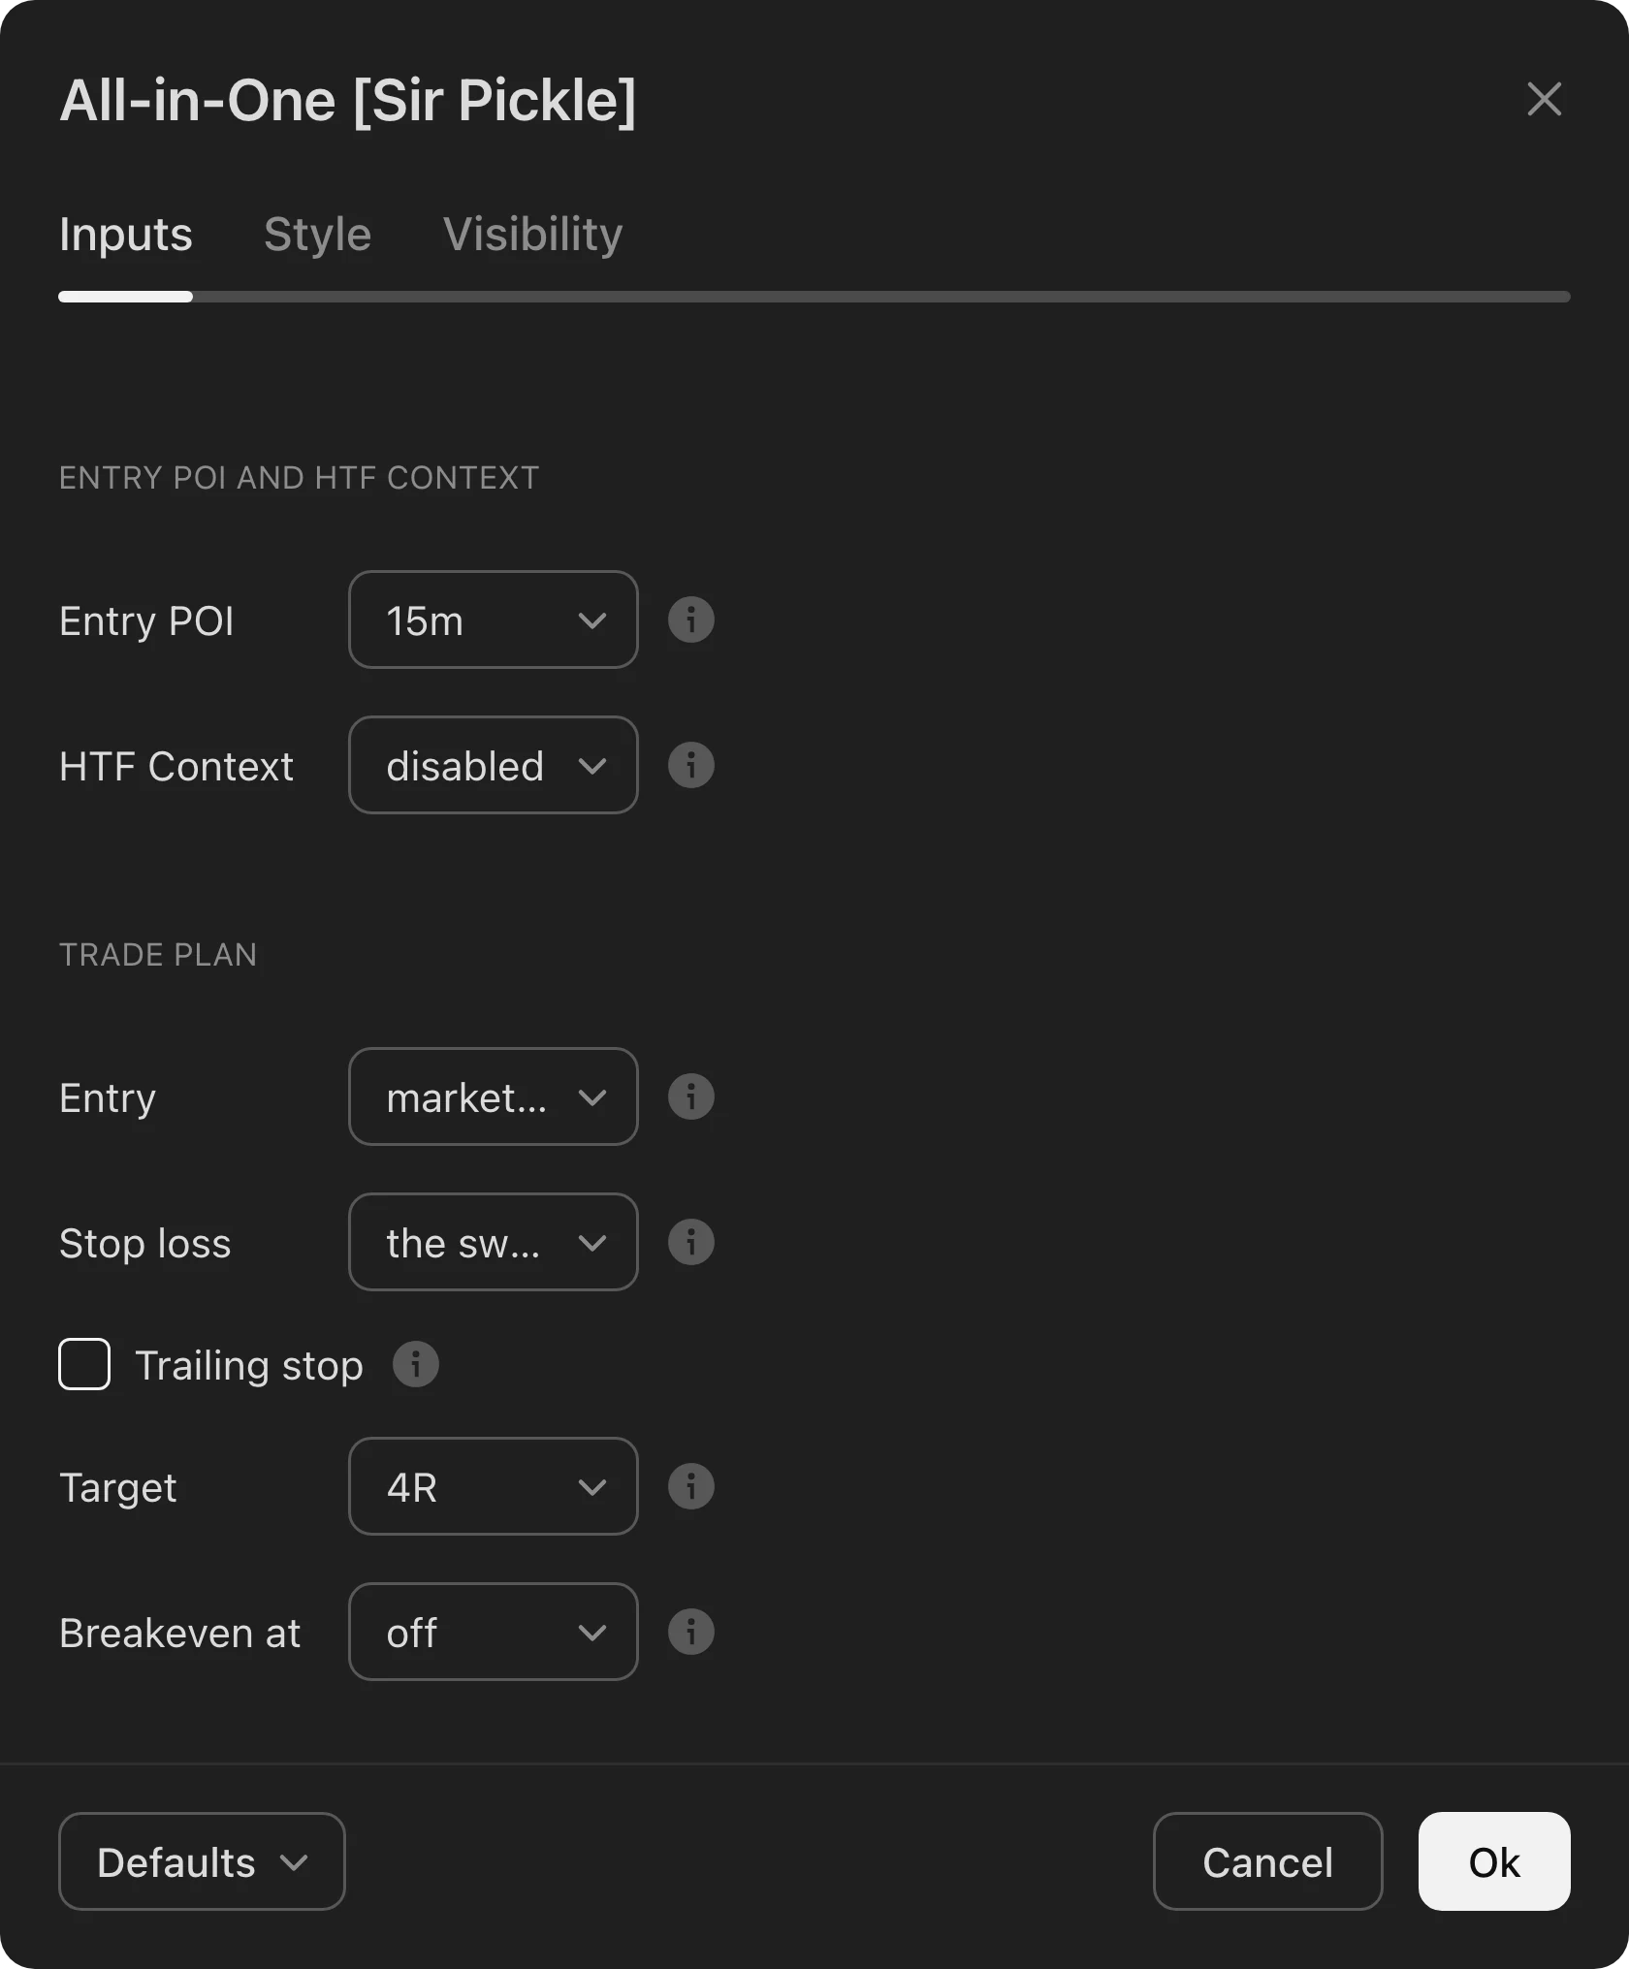
Task: Confirm settings with the Ok button
Action: click(x=1494, y=1861)
